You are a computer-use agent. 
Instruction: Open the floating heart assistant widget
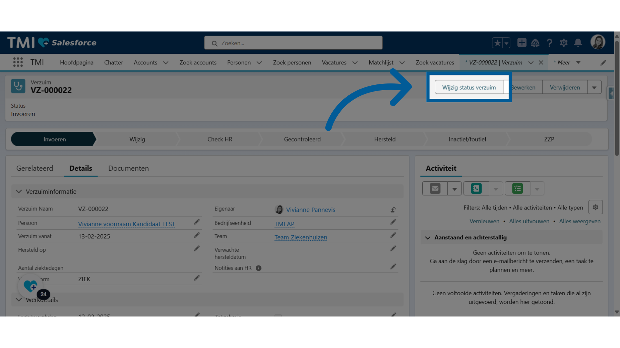coord(31,286)
